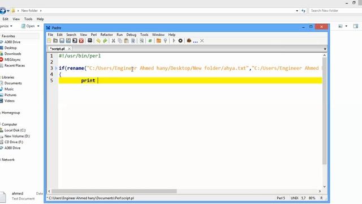Close the script.pl tab with its X
Image resolution: width=362 pixels, height=204 pixels.
click(x=69, y=49)
